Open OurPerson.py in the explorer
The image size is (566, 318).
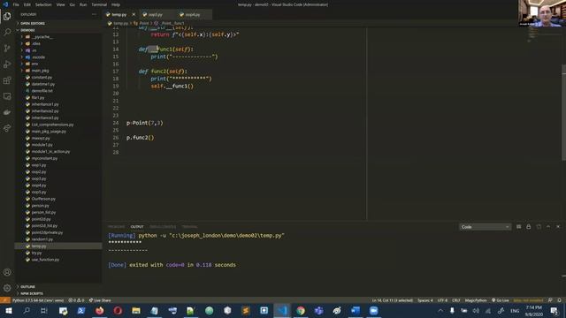(58, 199)
